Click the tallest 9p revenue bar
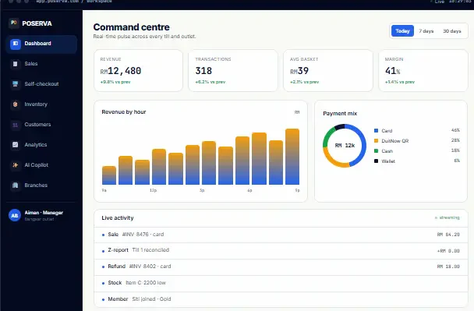The width and height of the screenshot is (474, 311). [292, 157]
